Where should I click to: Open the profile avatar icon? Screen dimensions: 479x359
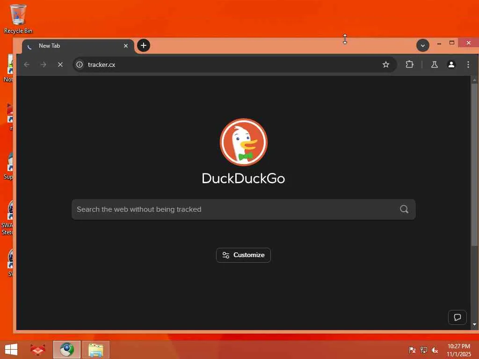point(451,65)
